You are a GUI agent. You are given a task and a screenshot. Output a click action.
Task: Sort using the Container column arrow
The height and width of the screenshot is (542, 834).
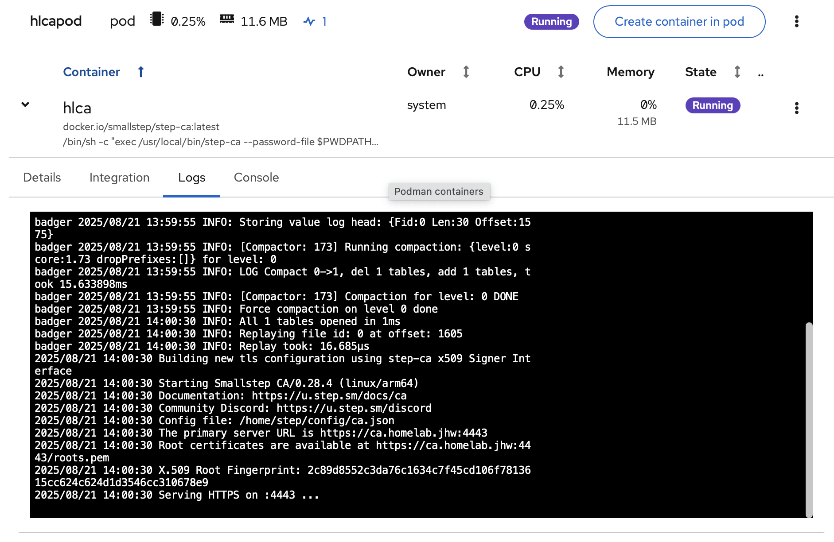point(141,72)
